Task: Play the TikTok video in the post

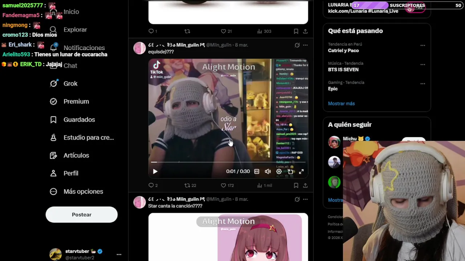Action: pos(155,171)
